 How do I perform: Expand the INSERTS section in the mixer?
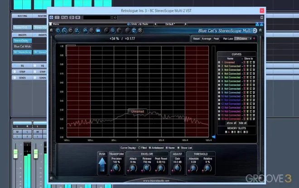point(22,35)
